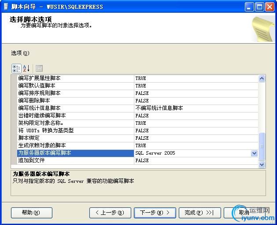Go back with 上一步(B) button
277x225 pixels.
click(x=110, y=213)
